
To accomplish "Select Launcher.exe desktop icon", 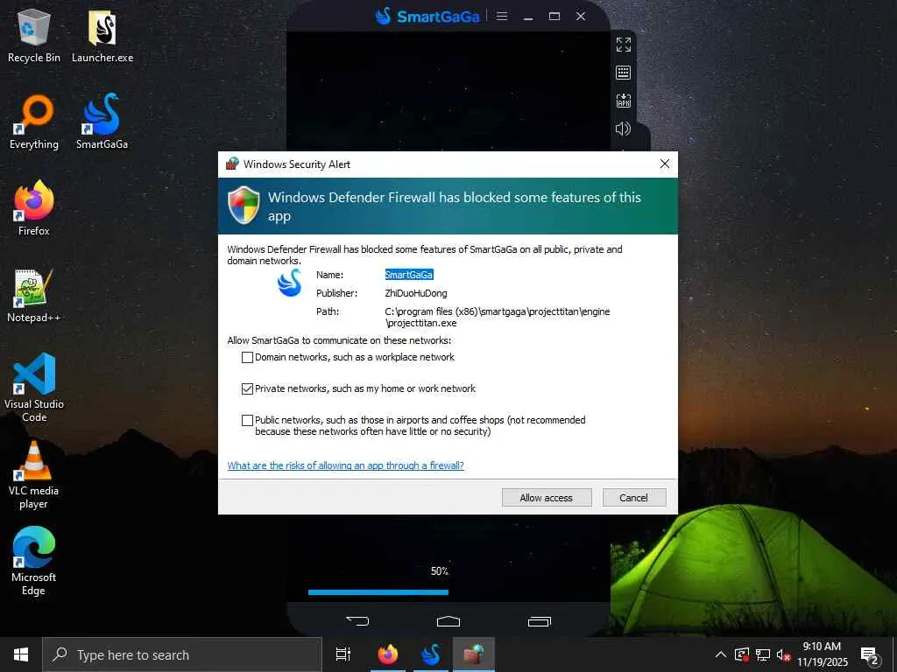I will (x=102, y=35).
